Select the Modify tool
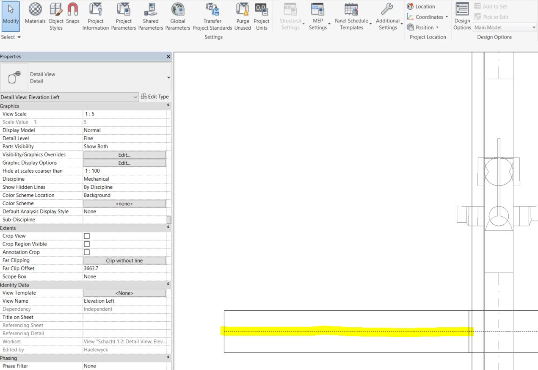The height and width of the screenshot is (370, 538). (x=11, y=16)
